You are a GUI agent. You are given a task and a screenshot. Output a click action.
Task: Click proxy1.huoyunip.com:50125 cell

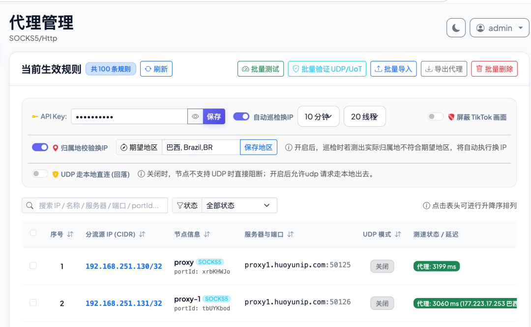coord(297,265)
